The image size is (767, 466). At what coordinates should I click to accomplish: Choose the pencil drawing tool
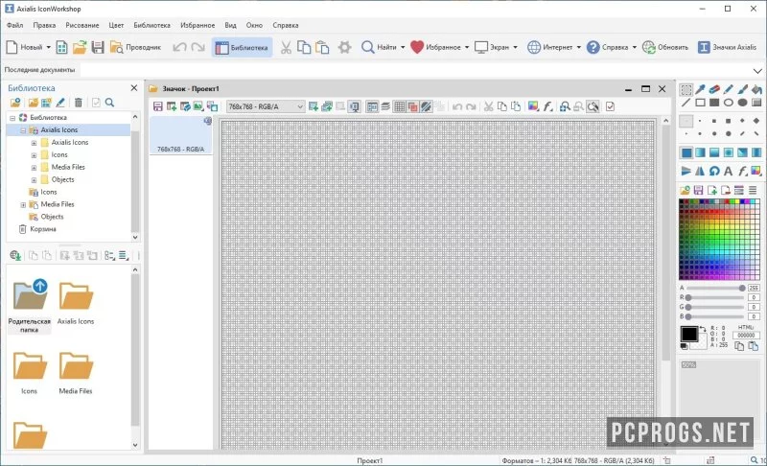point(729,89)
